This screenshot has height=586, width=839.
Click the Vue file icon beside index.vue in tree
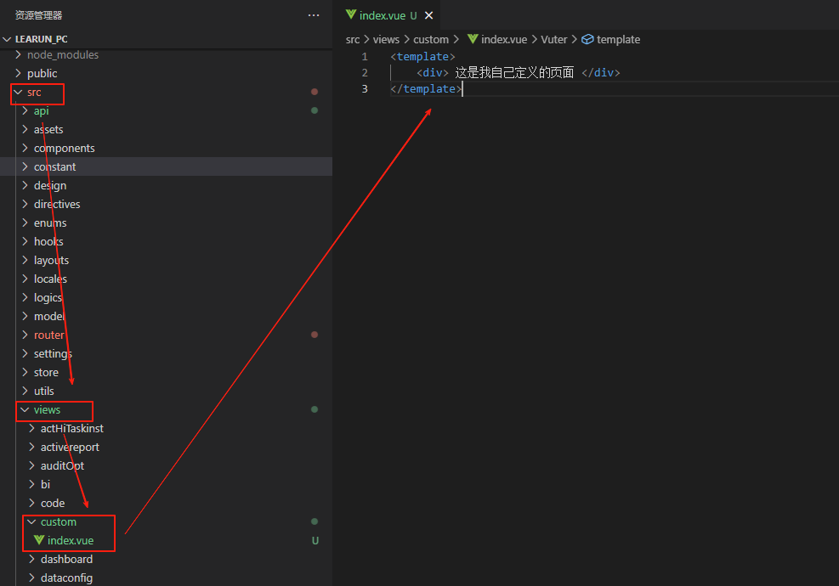(39, 540)
